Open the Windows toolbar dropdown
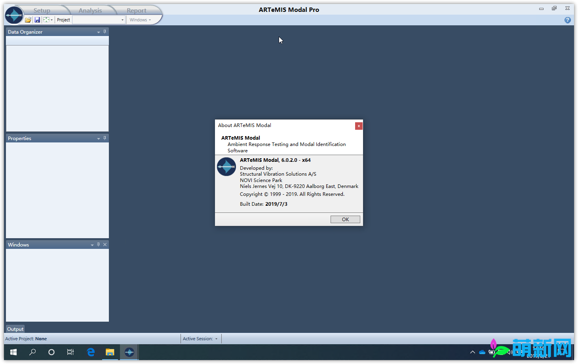Image resolution: width=578 pixels, height=364 pixels. pos(140,20)
